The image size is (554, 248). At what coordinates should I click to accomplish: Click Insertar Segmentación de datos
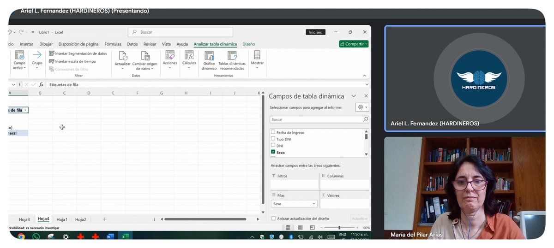tap(78, 53)
